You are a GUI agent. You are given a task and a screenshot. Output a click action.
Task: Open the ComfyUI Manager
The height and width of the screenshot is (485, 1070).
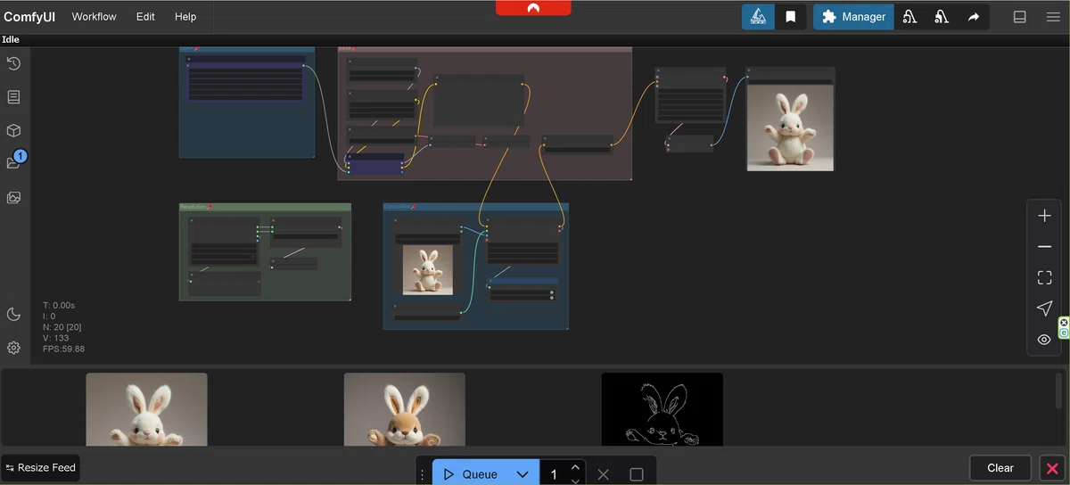click(x=853, y=17)
